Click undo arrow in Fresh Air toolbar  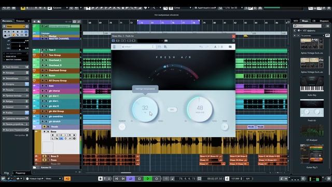(201, 47)
